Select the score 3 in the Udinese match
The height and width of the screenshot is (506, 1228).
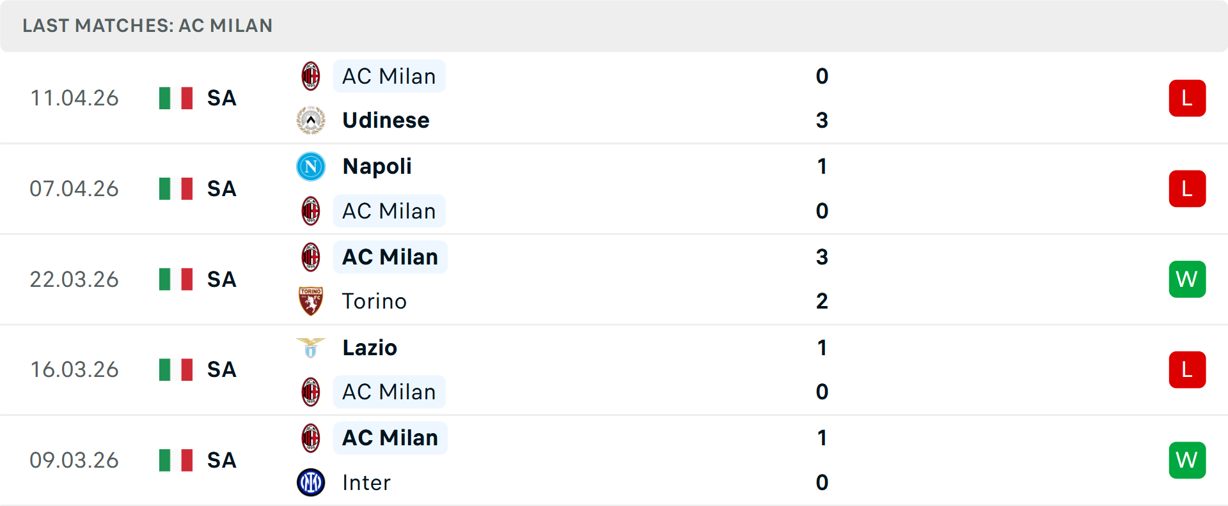pyautogui.click(x=823, y=119)
